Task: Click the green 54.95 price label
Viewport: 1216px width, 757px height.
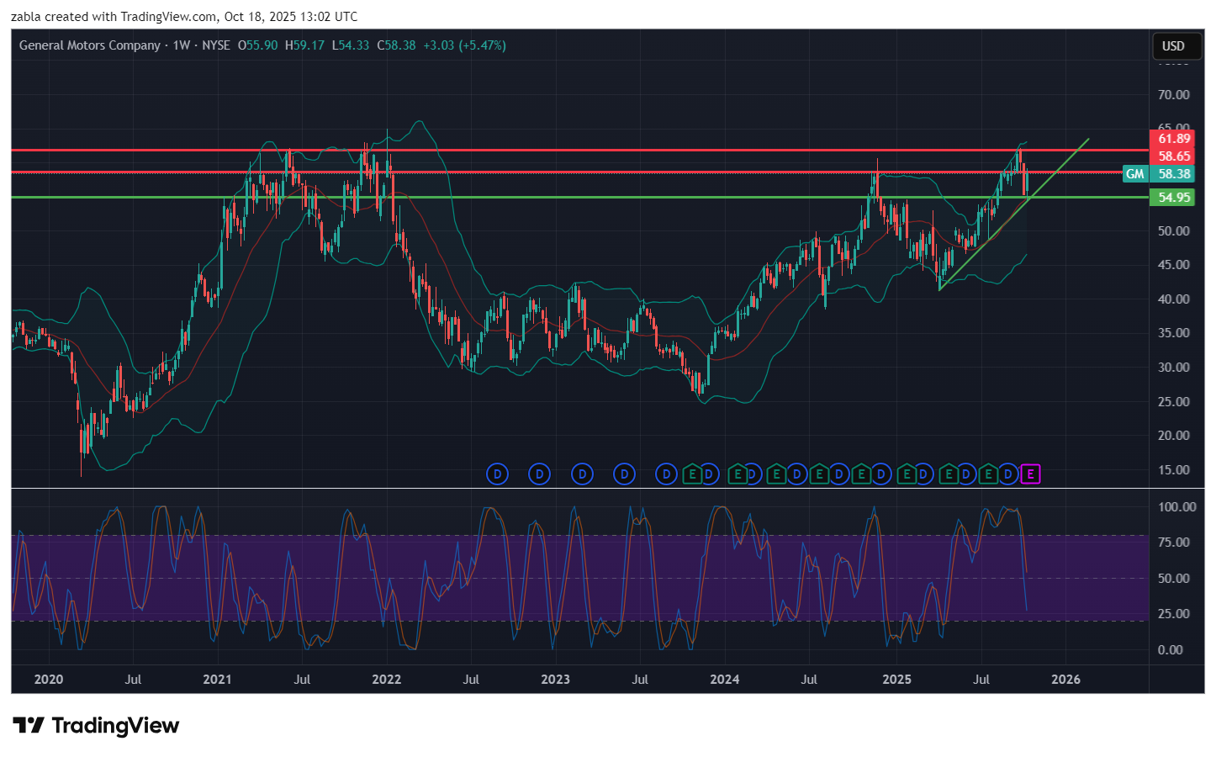Action: [1174, 198]
